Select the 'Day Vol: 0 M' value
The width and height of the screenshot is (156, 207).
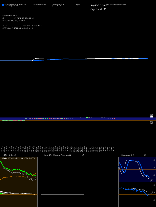point(98,9)
